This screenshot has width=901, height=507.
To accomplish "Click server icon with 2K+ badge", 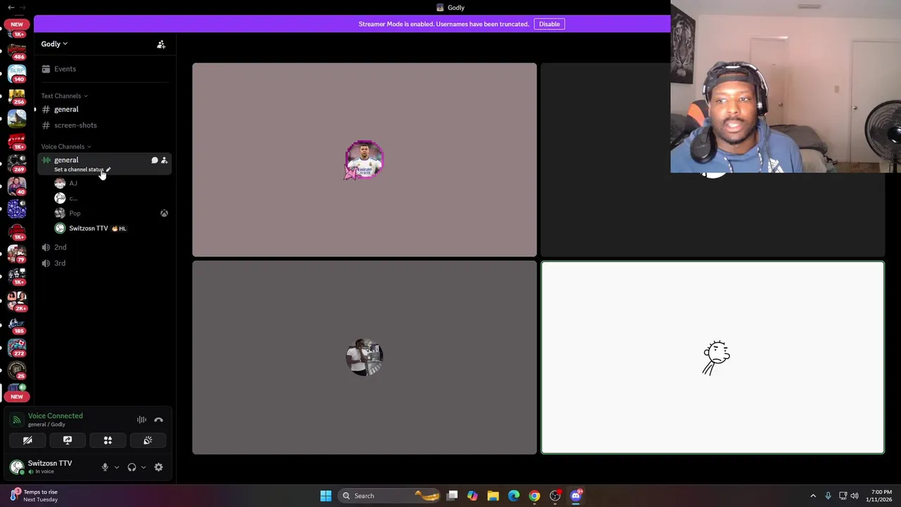I will pos(17,302).
